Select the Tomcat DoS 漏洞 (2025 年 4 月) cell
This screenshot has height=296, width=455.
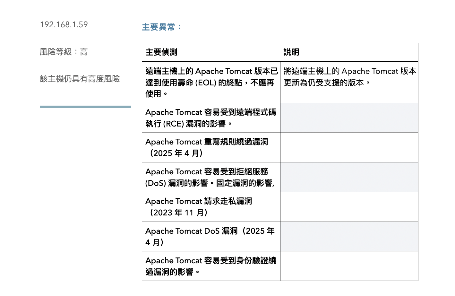coord(211,237)
